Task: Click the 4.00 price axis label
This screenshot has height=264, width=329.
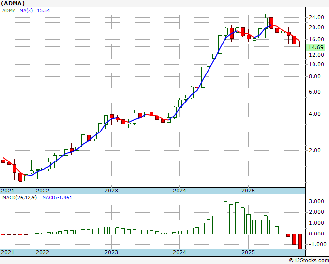Action: [x=316, y=114]
